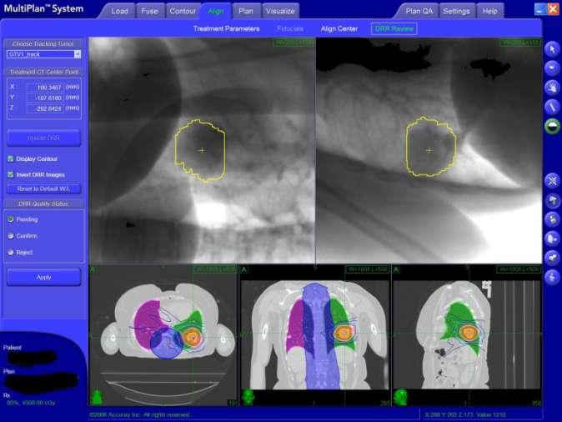Click the third round icon in lower right group

click(x=552, y=219)
